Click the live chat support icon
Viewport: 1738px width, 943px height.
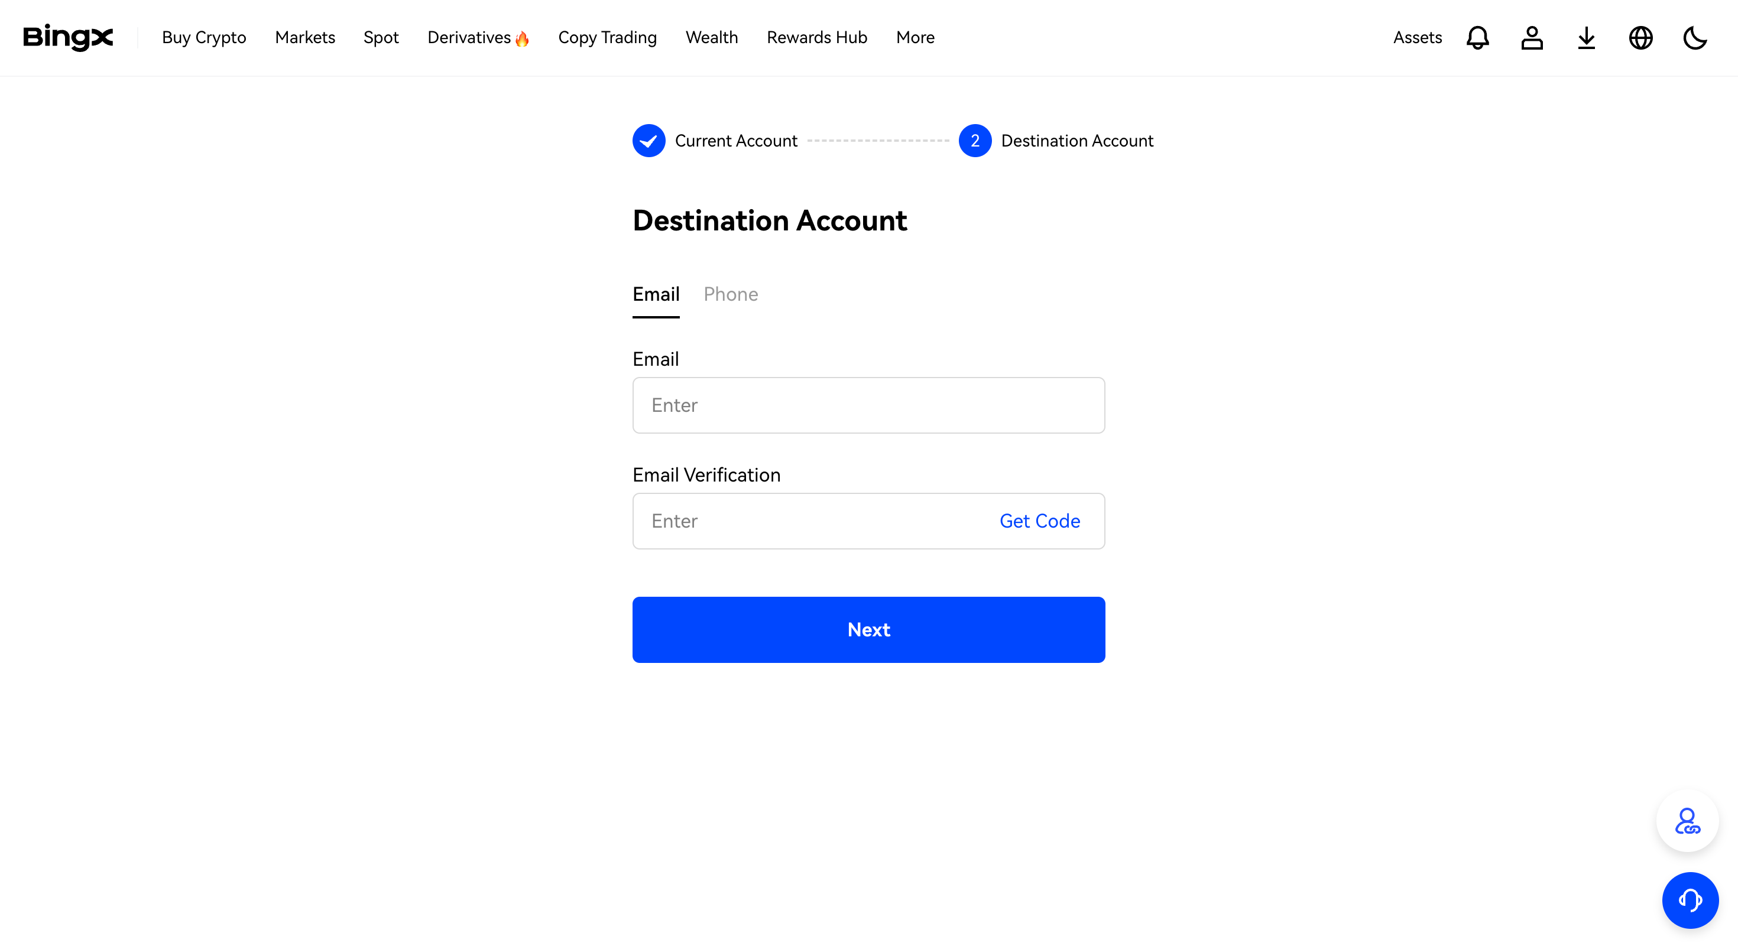(1689, 899)
